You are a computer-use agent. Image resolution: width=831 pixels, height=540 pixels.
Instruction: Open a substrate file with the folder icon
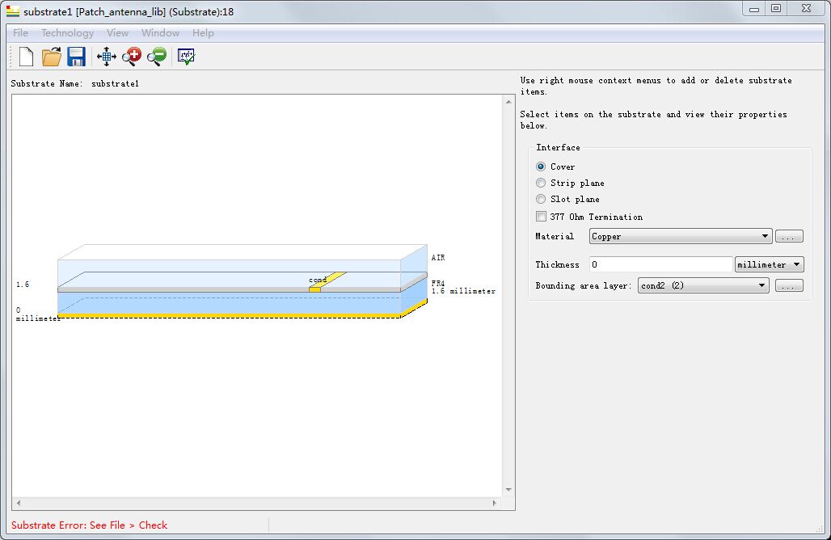tap(52, 56)
